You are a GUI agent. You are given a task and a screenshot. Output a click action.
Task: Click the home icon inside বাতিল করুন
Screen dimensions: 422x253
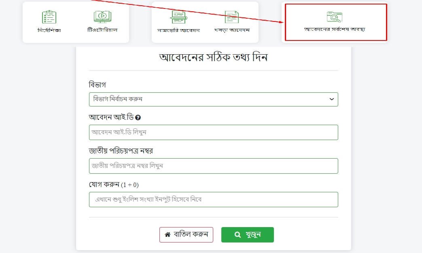point(168,234)
